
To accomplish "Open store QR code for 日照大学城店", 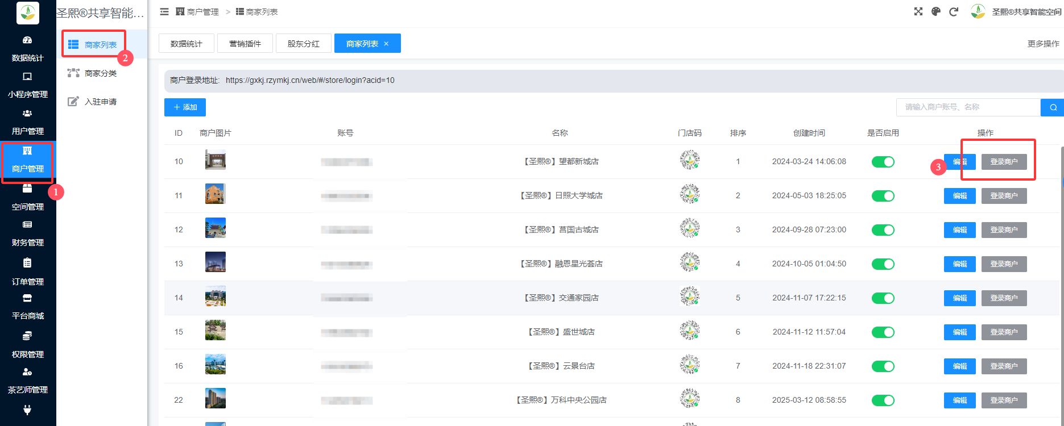I will 690,194.
